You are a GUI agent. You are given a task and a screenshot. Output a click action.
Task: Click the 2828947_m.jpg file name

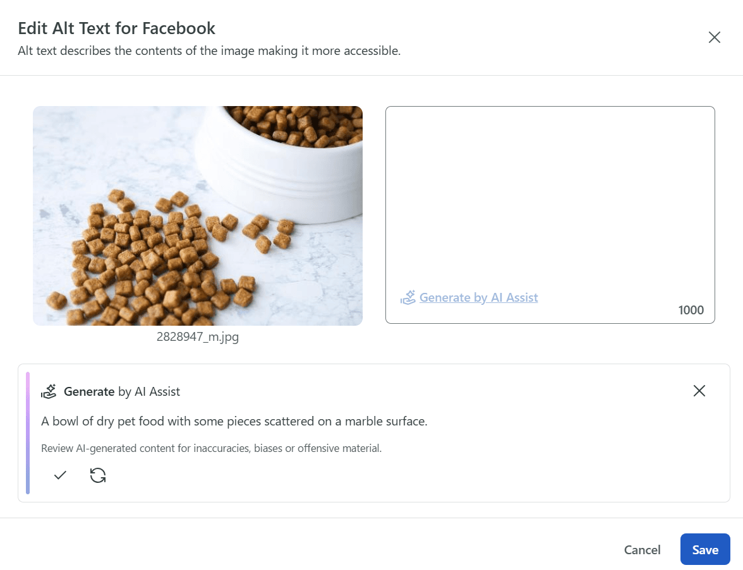click(x=197, y=337)
